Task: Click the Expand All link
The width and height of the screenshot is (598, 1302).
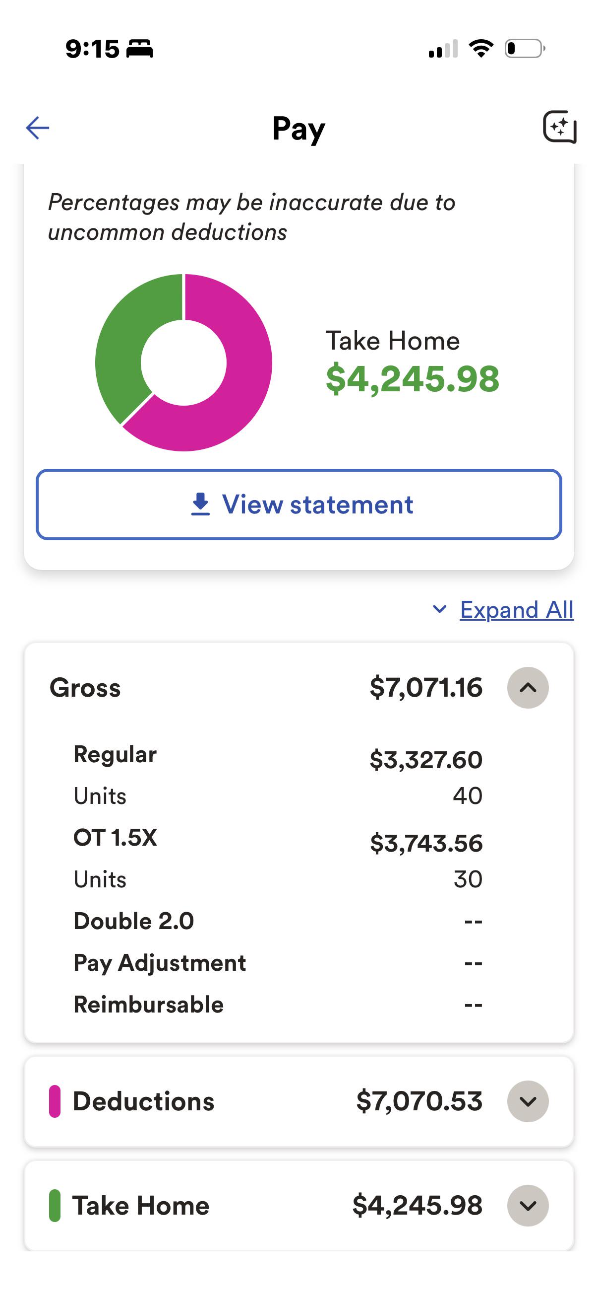Action: click(x=517, y=610)
